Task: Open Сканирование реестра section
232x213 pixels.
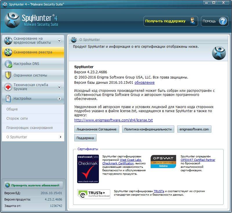Action: tap(33, 52)
